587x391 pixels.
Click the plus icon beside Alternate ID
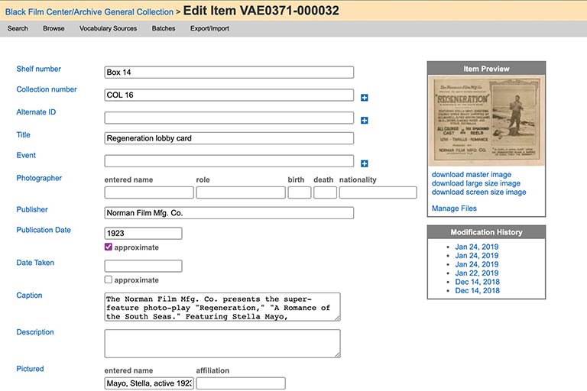click(365, 121)
